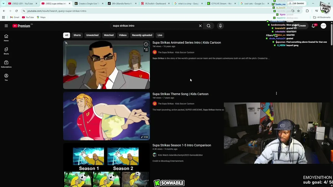Open 'Season 1-5 Intro Comparison' title link
Screen dimensions: 333x187
click(182, 145)
